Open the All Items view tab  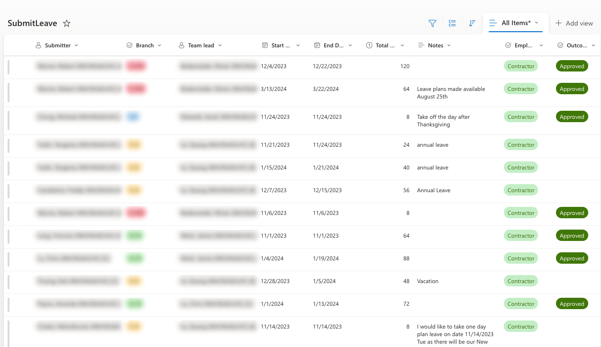pos(516,23)
